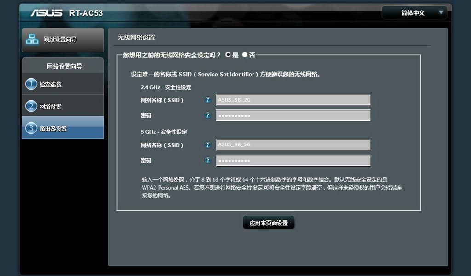The height and width of the screenshot is (276, 471).
Task: Click the step 2 number circle icon
Action: 31,106
